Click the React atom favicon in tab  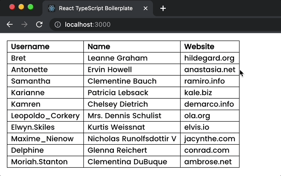coord(52,8)
